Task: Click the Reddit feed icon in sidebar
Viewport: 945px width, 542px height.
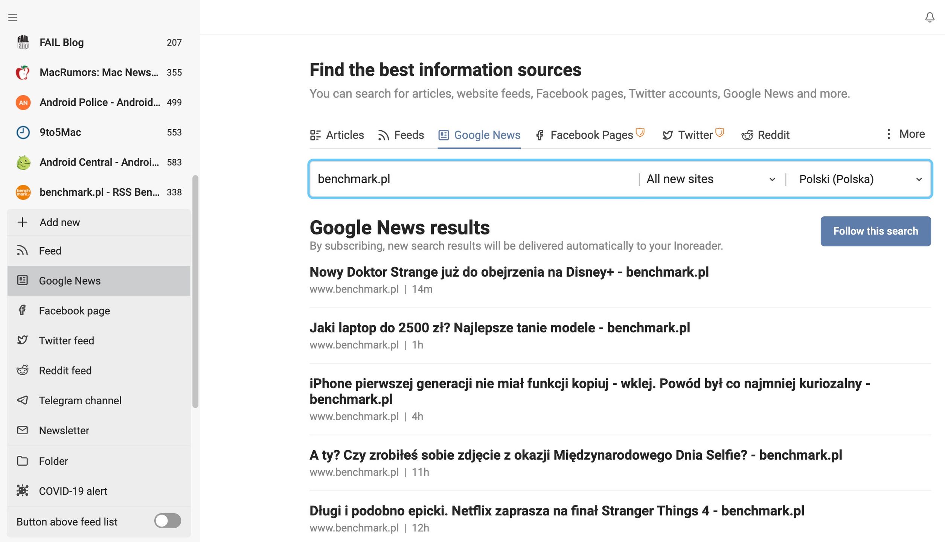Action: coord(23,370)
